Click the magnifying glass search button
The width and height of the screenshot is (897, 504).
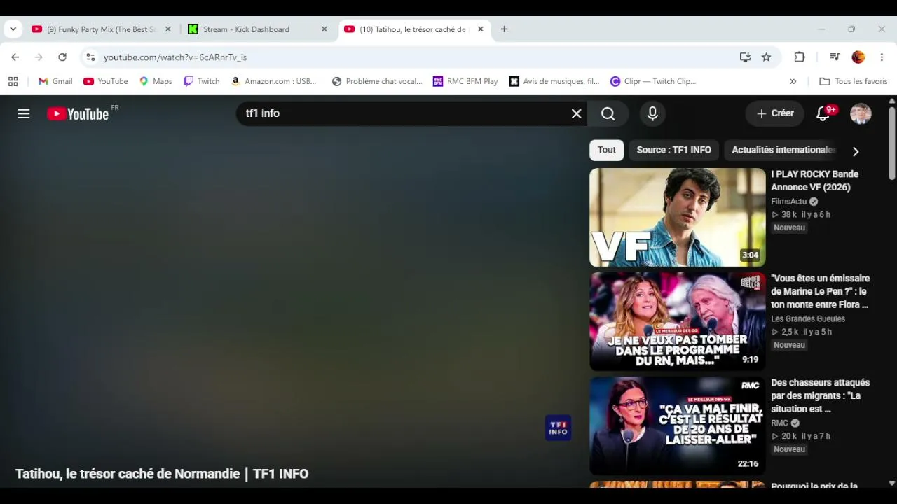click(x=608, y=113)
